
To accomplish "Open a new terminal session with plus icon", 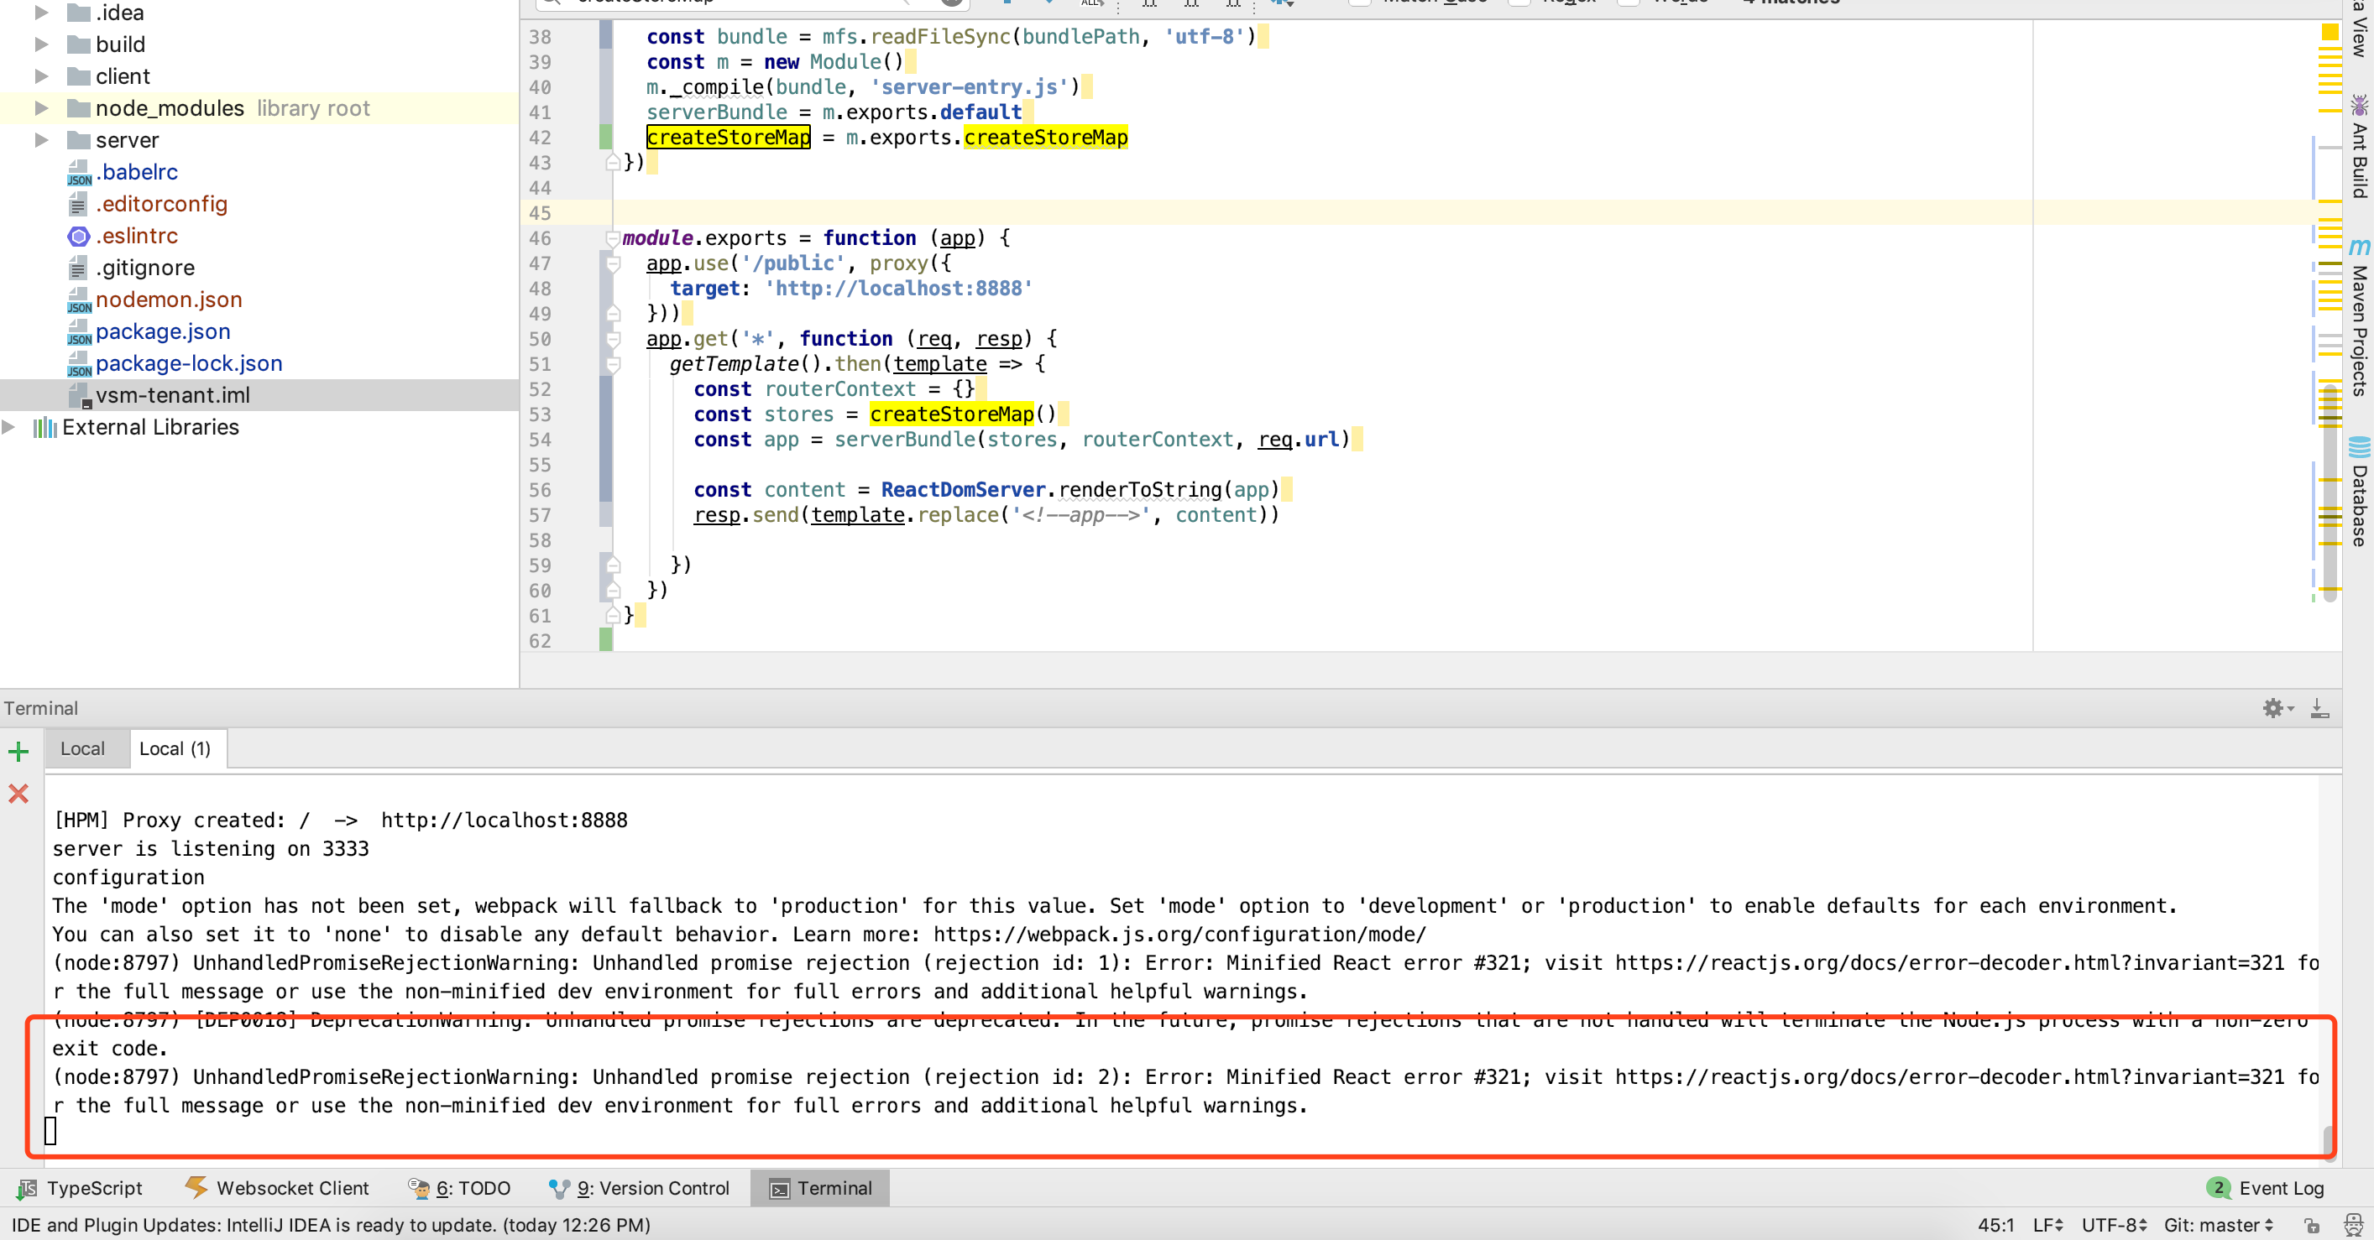I will click(x=18, y=752).
